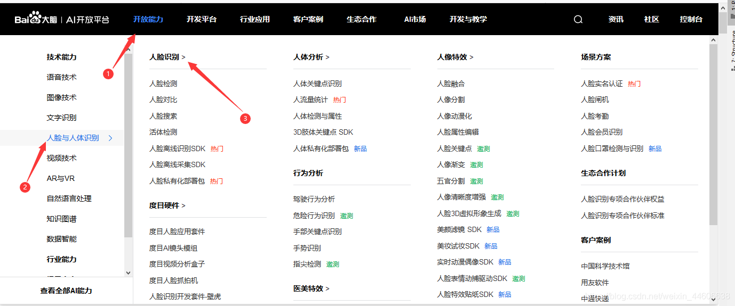The width and height of the screenshot is (735, 306).
Task: Open the 人脸离线识别SDK link
Action: 177,148
